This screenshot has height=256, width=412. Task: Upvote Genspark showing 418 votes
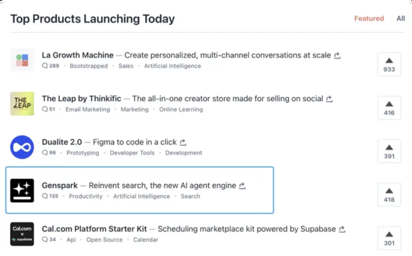click(389, 194)
